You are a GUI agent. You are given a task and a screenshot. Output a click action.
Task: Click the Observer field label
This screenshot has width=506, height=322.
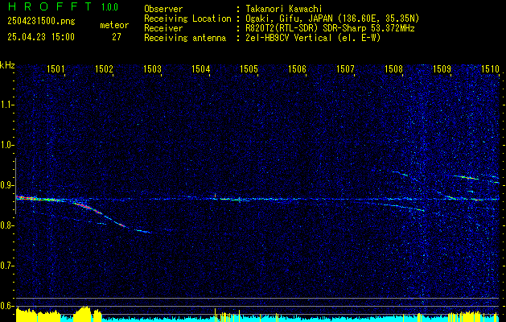[163, 9]
